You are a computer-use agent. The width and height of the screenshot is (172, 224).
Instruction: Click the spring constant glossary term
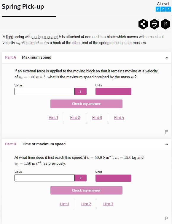(x=45, y=37)
